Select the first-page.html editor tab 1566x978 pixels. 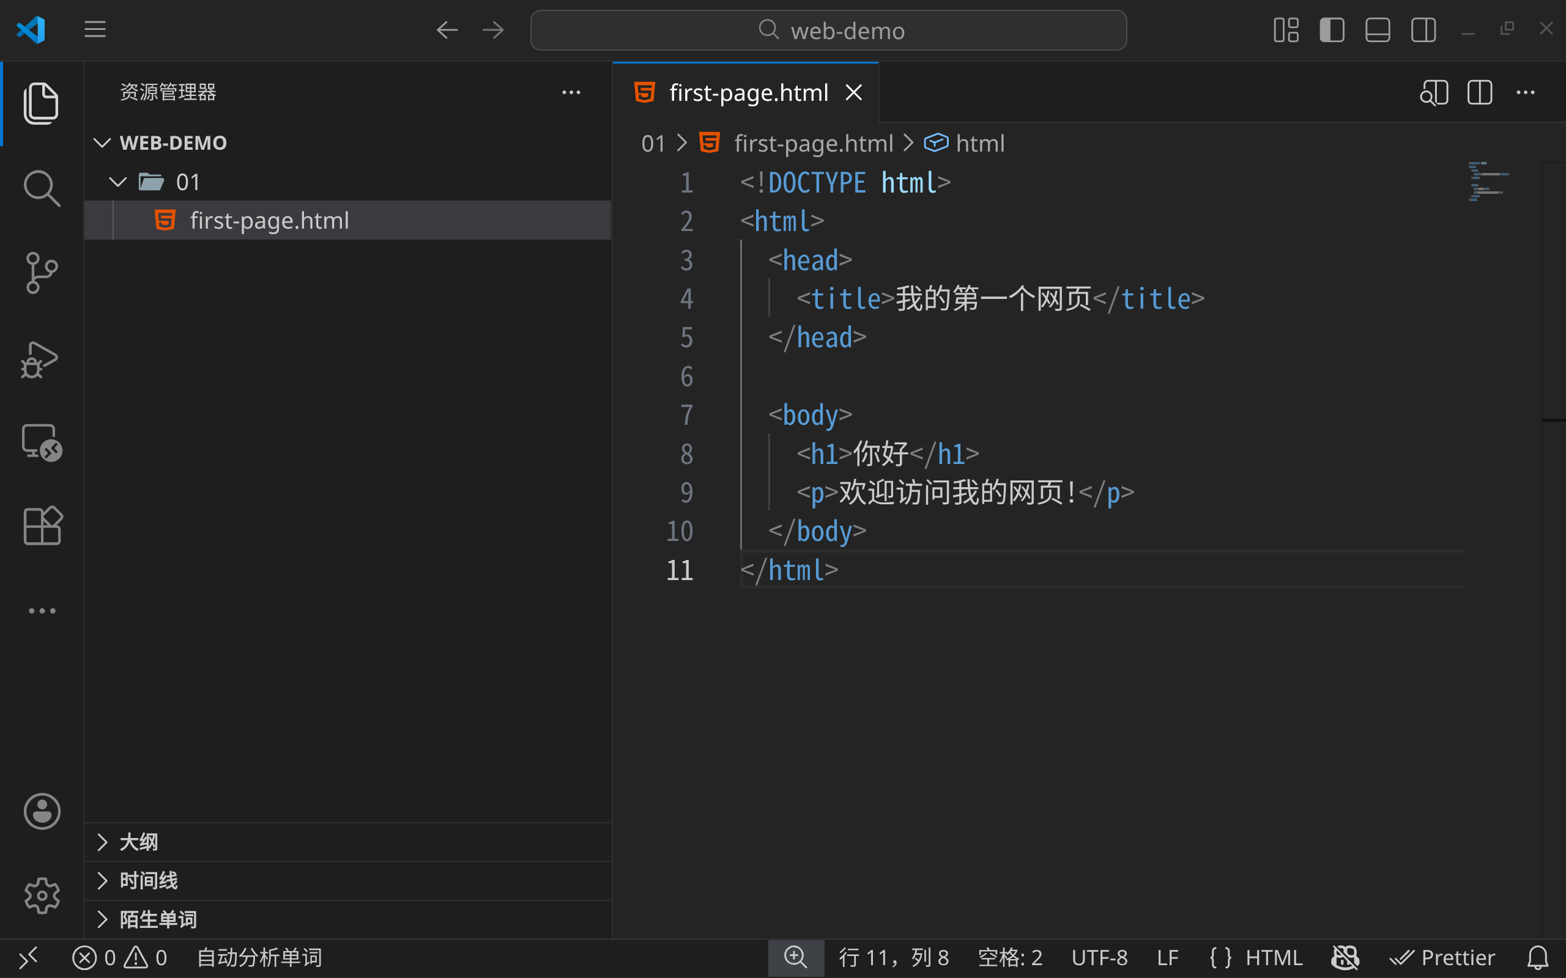click(748, 92)
